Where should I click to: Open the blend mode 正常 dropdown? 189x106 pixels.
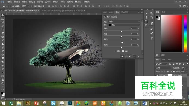click(163, 68)
